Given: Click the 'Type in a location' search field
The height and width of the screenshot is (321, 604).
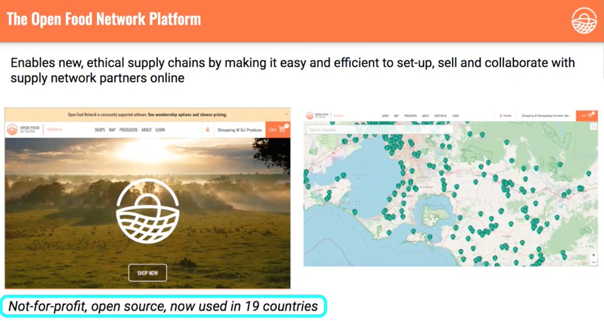Looking at the screenshot, I should tap(380, 130).
